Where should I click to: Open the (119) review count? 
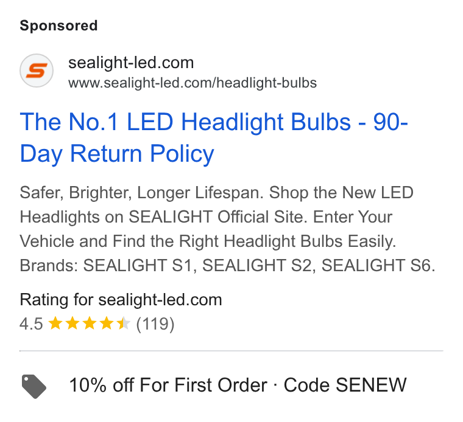point(155,324)
